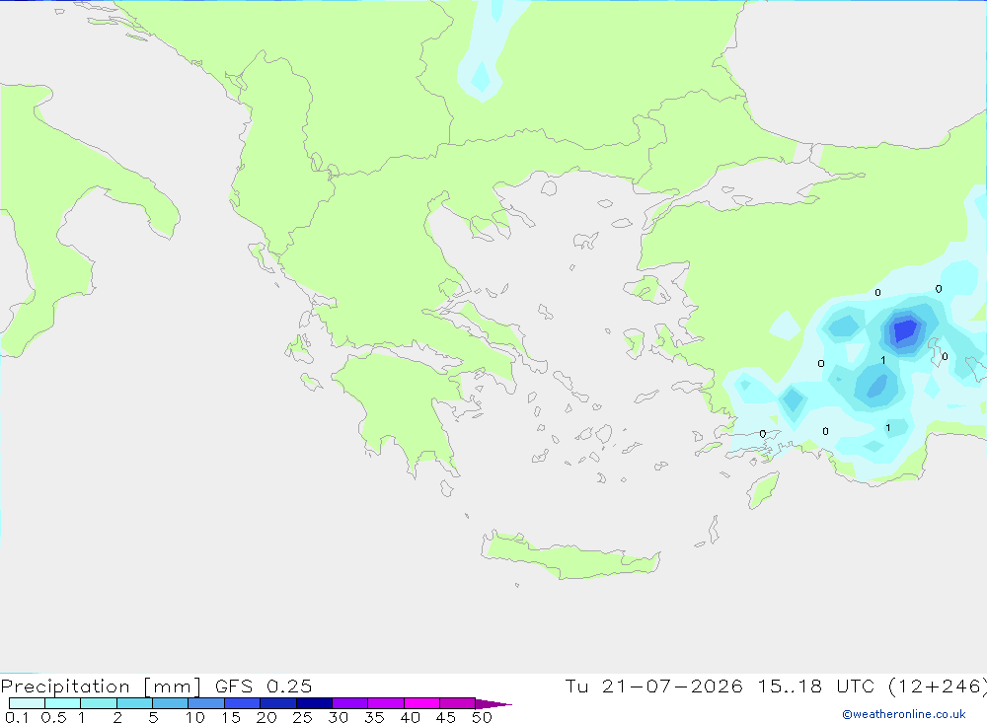
Task: Click the 'Tu 21-07-2026' date text
Action: point(653,686)
